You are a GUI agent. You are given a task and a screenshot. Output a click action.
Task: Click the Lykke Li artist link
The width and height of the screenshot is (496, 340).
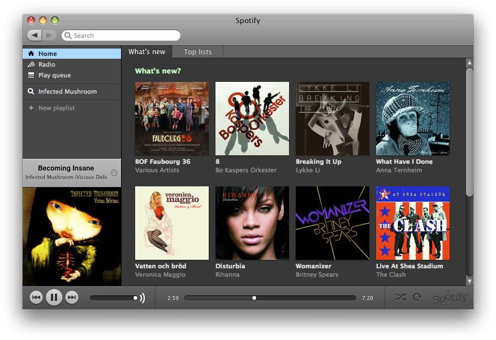(308, 170)
